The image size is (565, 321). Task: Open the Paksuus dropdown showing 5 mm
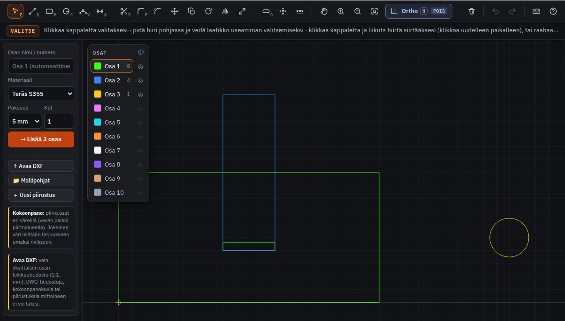24,121
